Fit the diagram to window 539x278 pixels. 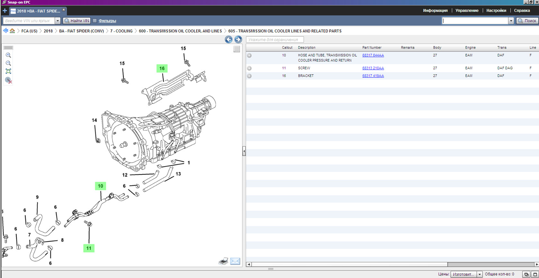pyautogui.click(x=8, y=71)
